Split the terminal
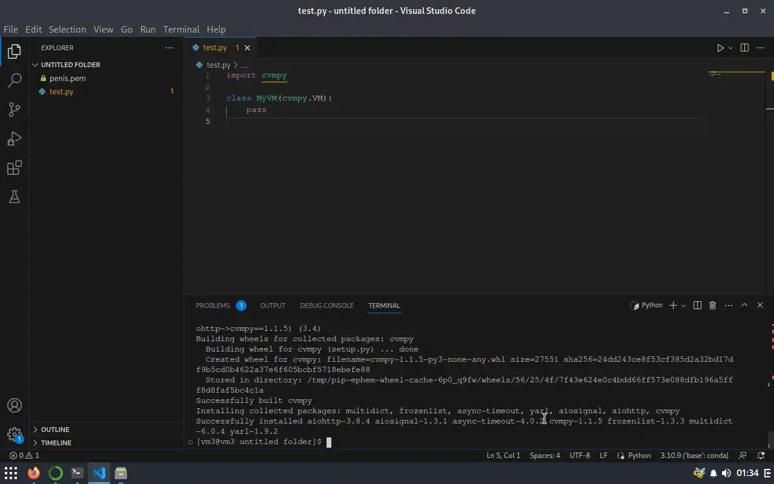Image resolution: width=774 pixels, height=484 pixels. coord(697,306)
